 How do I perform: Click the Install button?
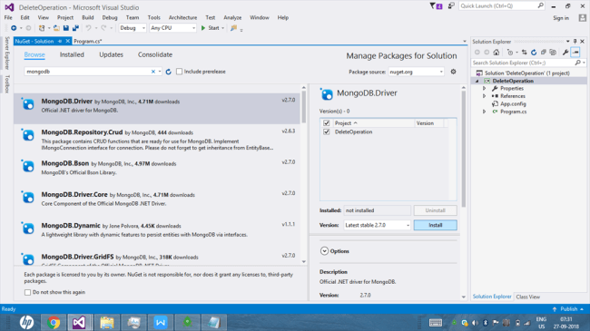coord(436,225)
